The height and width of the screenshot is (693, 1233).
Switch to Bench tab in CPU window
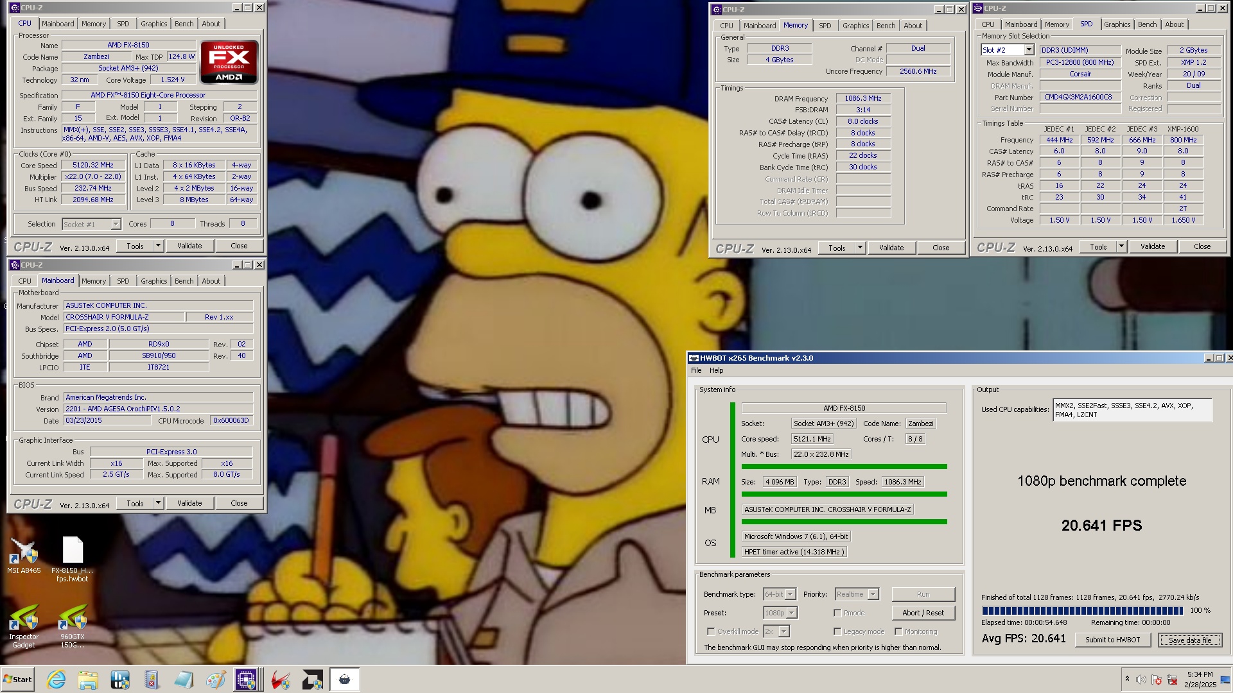click(x=184, y=24)
